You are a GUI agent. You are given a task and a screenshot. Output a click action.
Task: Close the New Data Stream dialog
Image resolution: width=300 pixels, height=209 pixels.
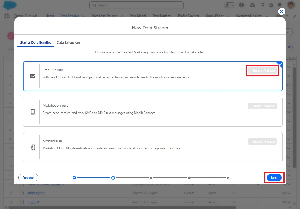[x=281, y=12]
